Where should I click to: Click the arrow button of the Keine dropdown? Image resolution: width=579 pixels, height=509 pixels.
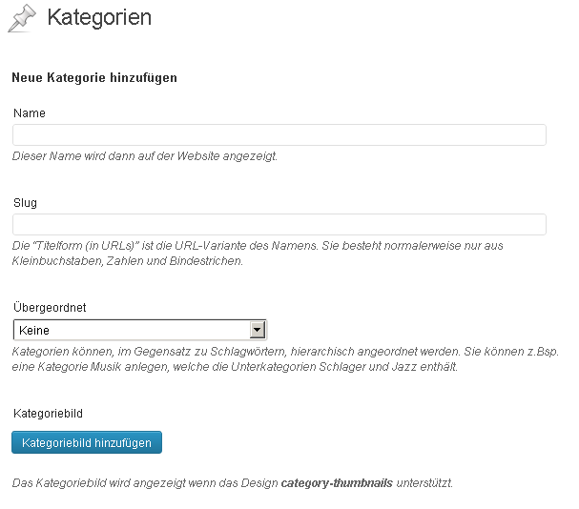tap(257, 330)
